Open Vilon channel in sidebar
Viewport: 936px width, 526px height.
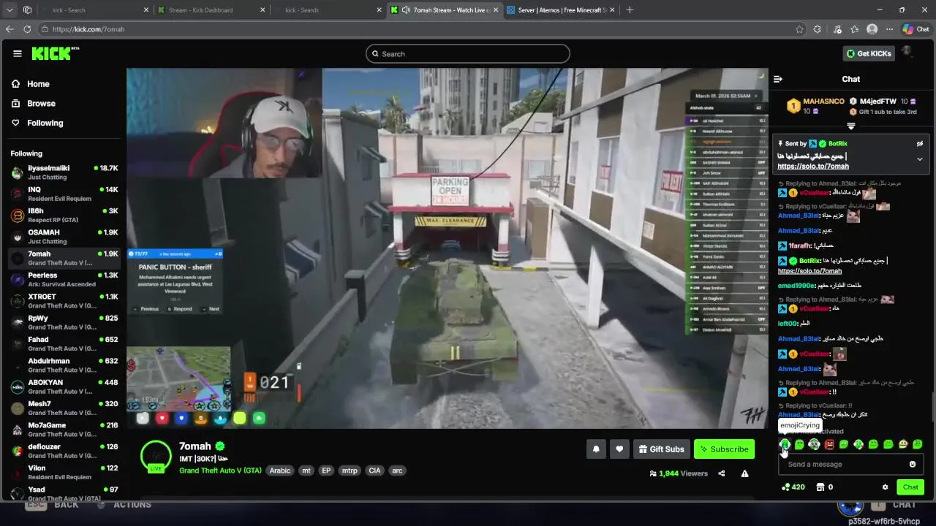pos(64,472)
